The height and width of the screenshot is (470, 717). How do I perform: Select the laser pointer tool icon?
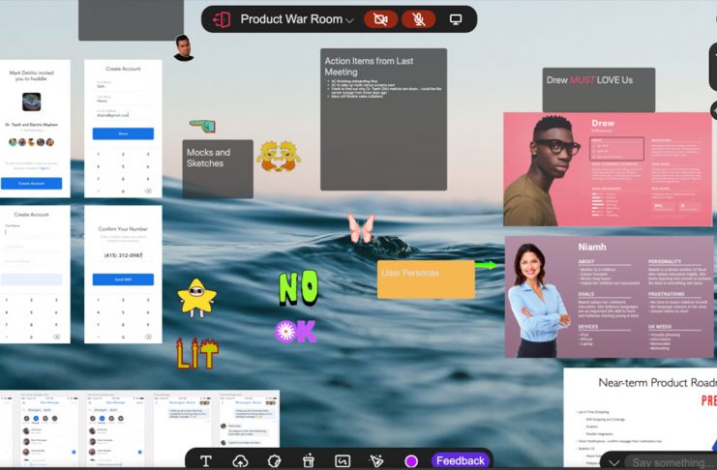click(376, 461)
